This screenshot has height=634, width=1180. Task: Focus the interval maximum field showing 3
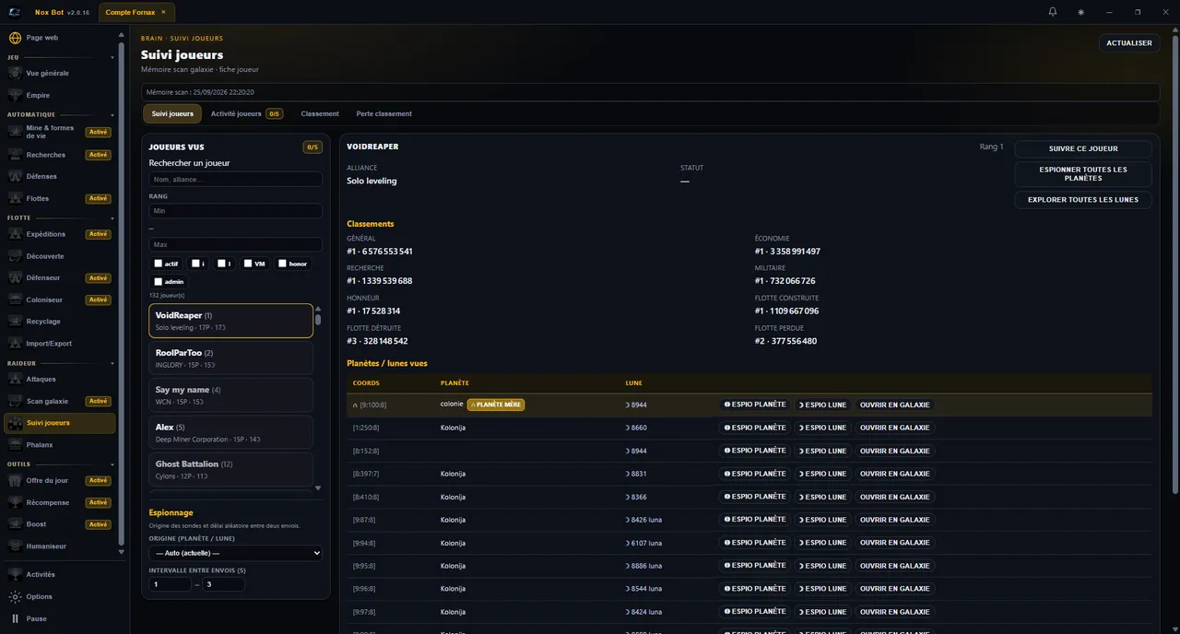[x=223, y=584]
